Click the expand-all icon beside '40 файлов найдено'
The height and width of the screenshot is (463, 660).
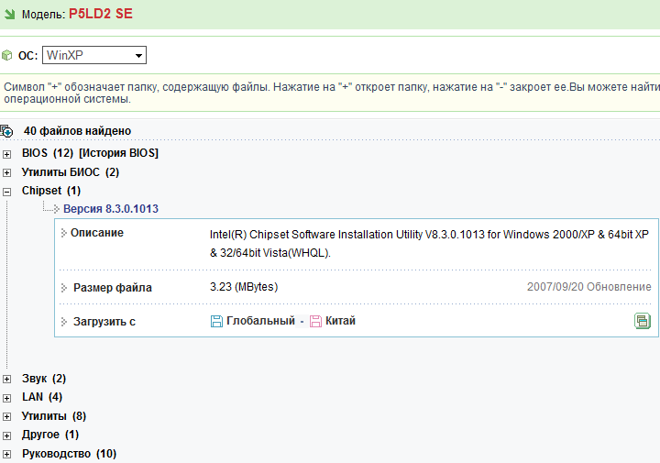coord(6,131)
